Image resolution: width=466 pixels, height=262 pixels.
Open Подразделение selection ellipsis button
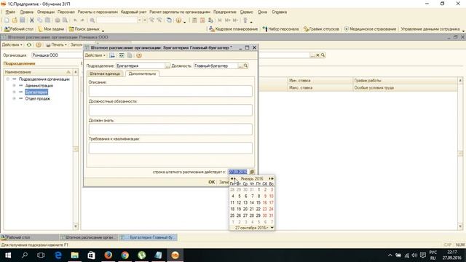click(167, 66)
